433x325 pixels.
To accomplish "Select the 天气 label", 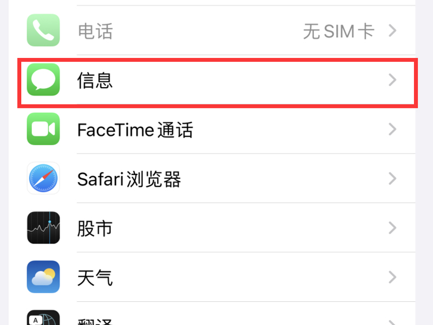I will click(95, 278).
